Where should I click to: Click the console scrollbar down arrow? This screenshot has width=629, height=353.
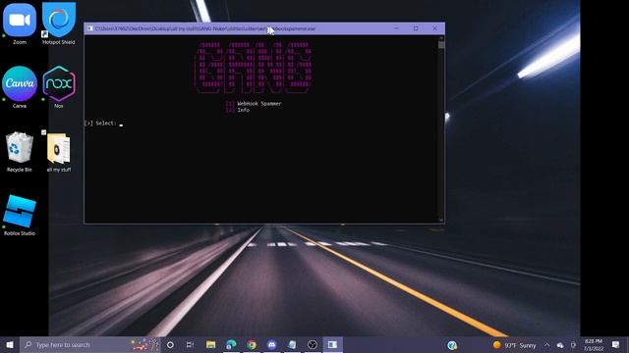(441, 220)
